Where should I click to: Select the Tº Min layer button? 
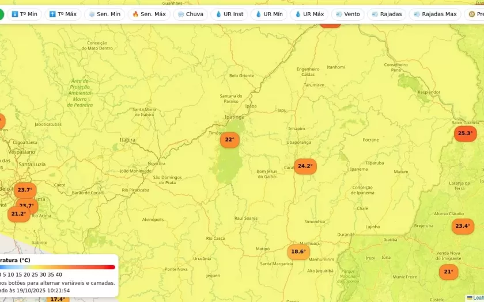pyautogui.click(x=24, y=14)
